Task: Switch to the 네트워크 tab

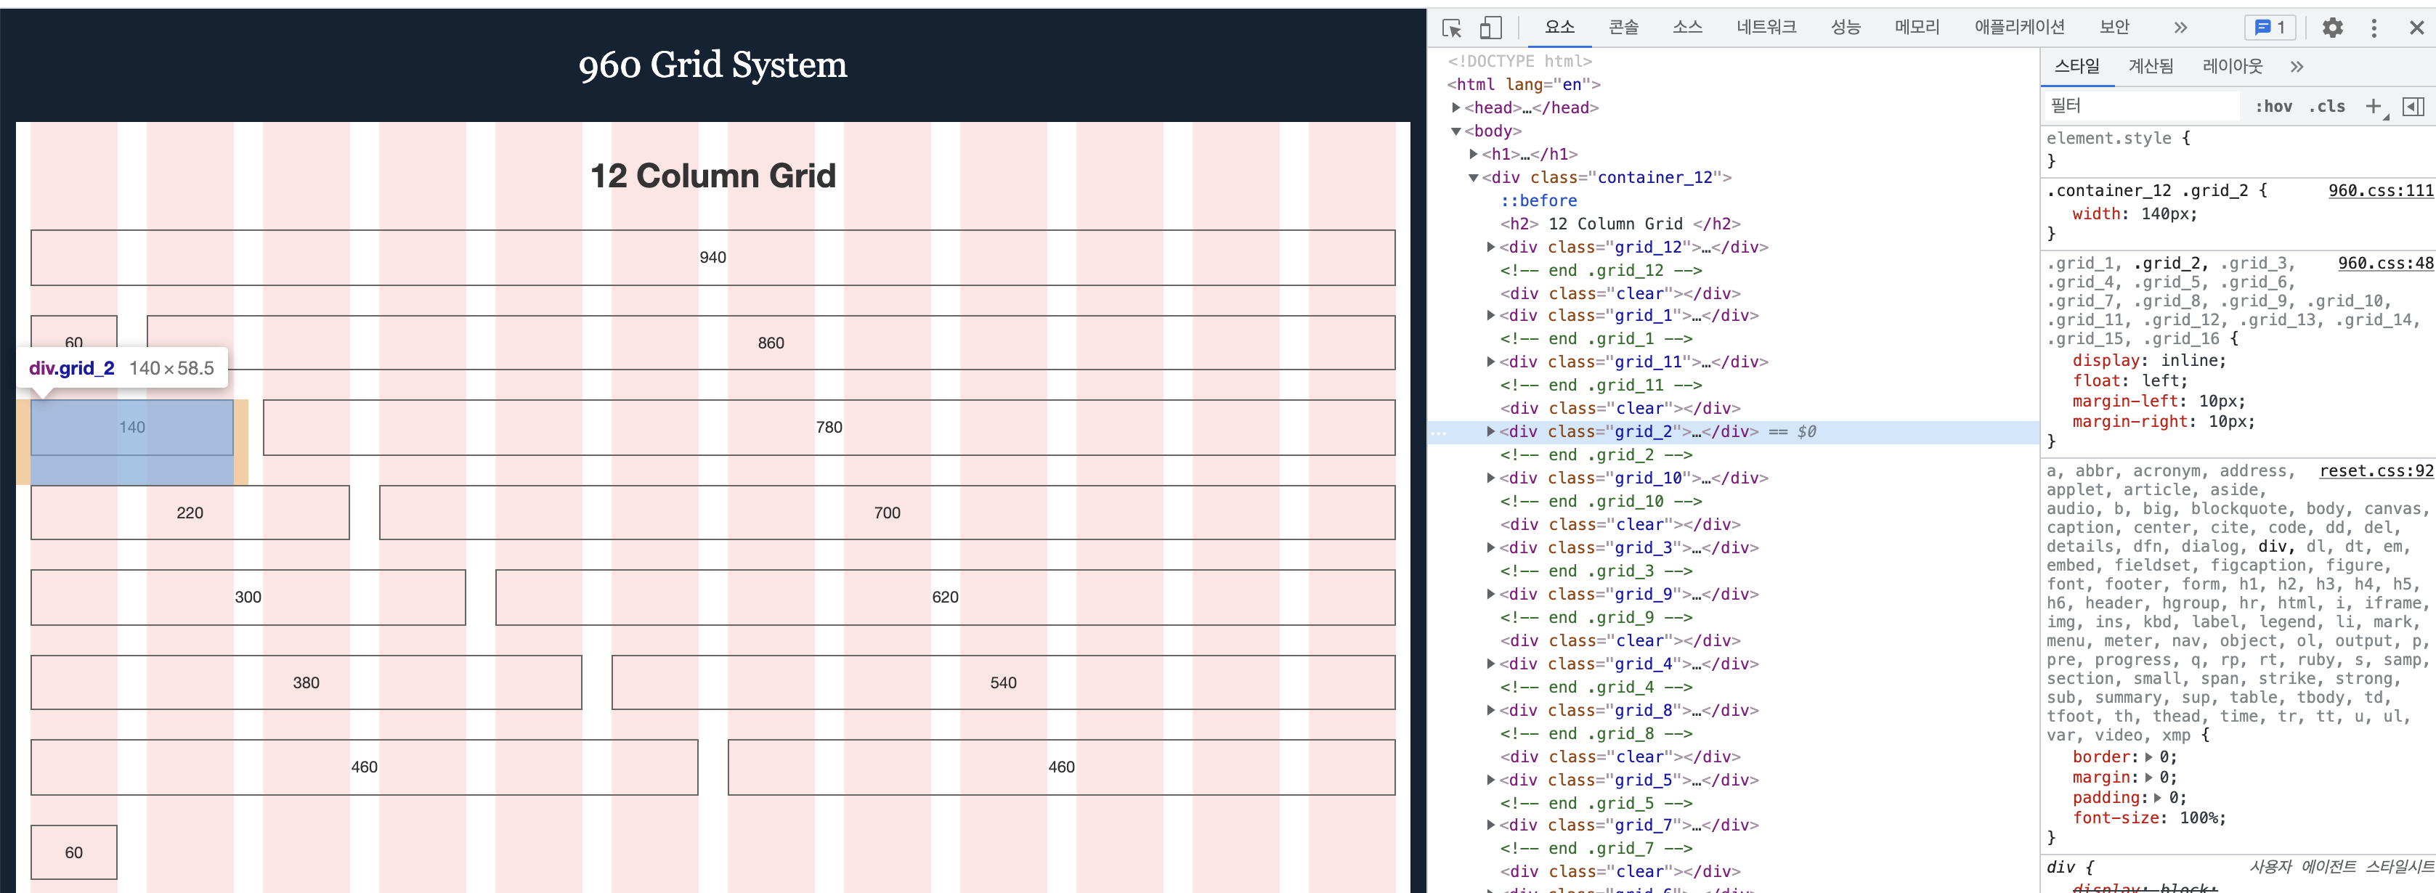Action: (1766, 28)
